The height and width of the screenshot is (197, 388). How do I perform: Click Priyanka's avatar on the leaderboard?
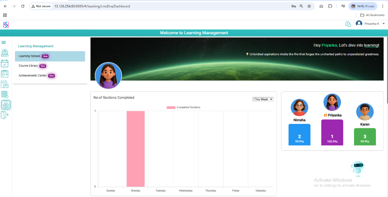[332, 102]
